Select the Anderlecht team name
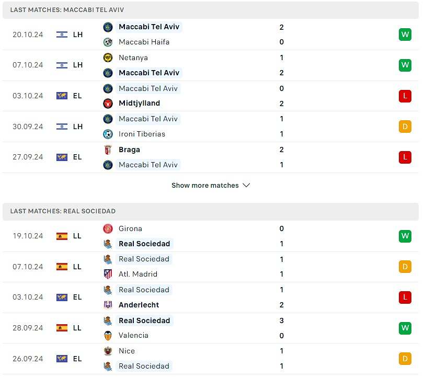The height and width of the screenshot is (378, 425). (139, 305)
